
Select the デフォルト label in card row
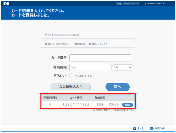pyautogui.click(x=113, y=105)
